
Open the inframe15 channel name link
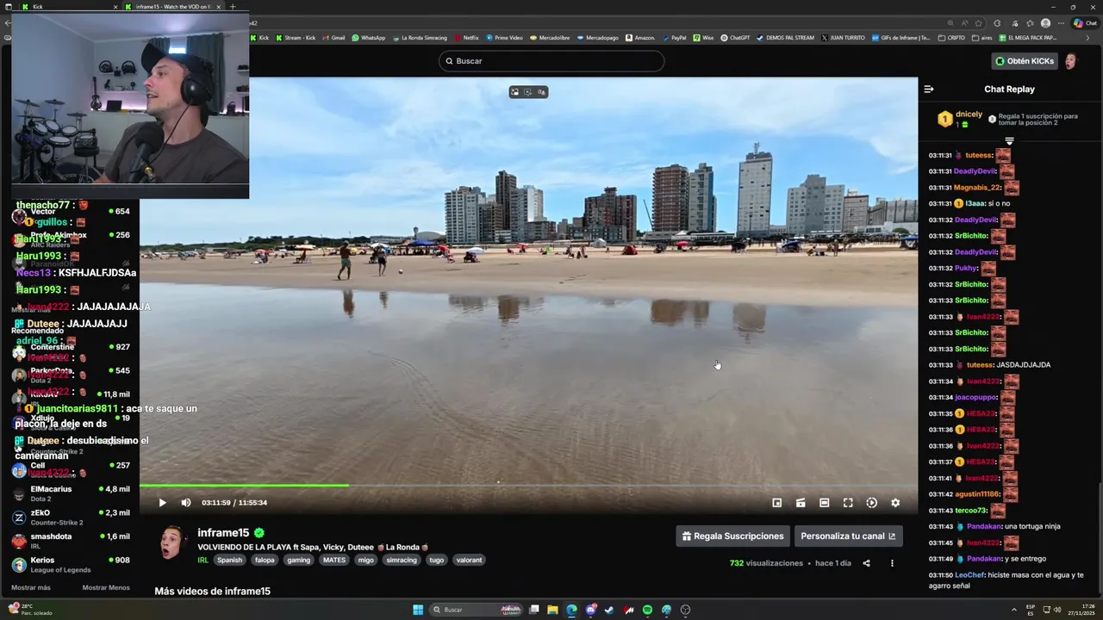coord(223,533)
